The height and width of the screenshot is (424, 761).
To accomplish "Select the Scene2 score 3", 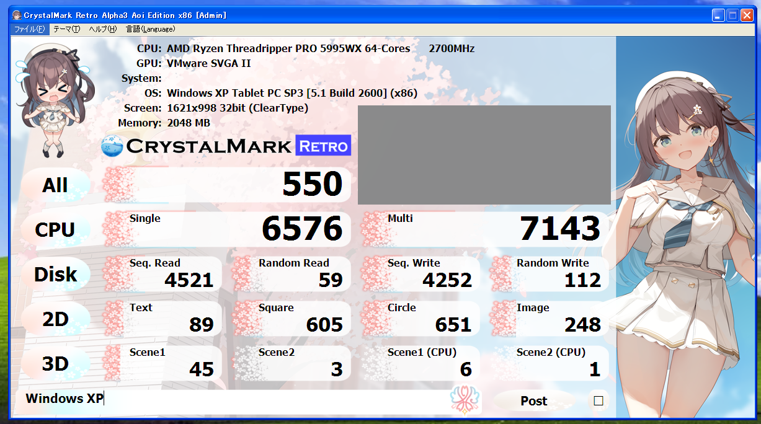I will pos(337,369).
